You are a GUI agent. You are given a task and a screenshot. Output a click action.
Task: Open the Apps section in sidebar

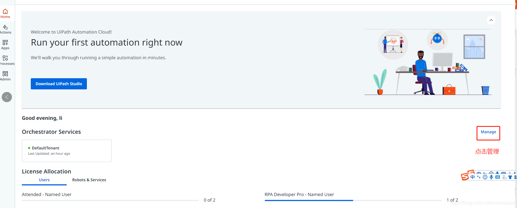(5, 45)
